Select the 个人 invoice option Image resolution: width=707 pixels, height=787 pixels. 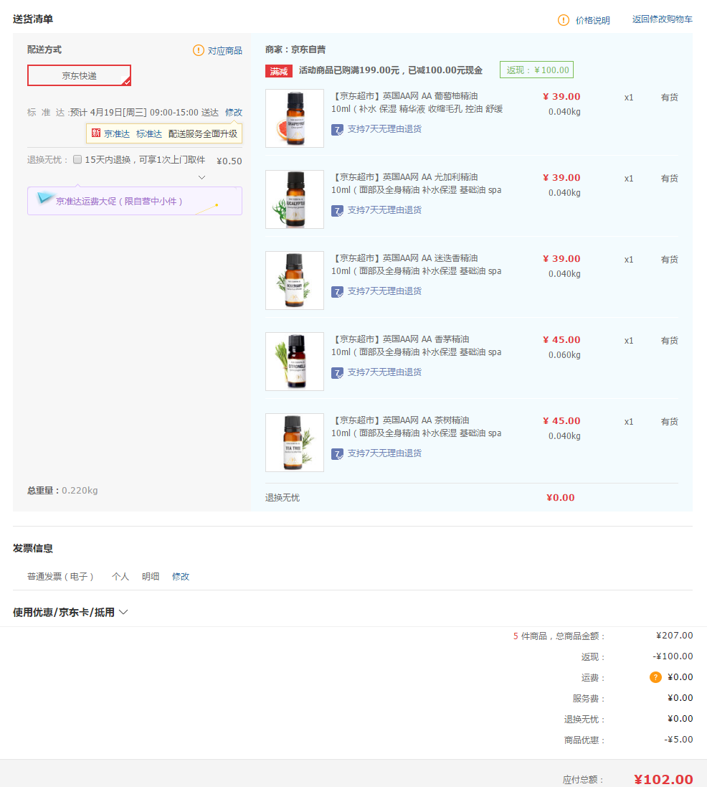pos(120,576)
